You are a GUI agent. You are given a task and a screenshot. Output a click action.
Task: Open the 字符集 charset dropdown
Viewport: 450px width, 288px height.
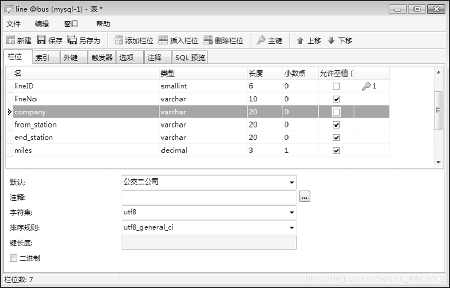pos(292,212)
